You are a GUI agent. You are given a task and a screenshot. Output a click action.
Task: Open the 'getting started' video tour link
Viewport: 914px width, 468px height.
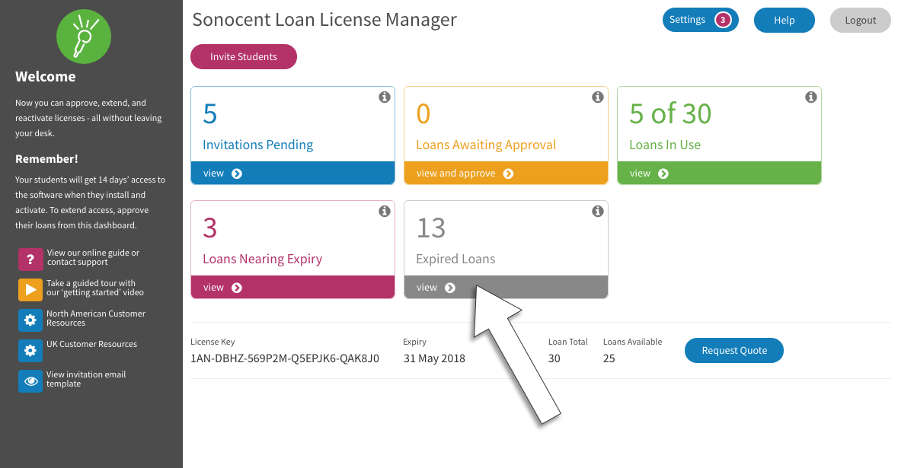[95, 288]
